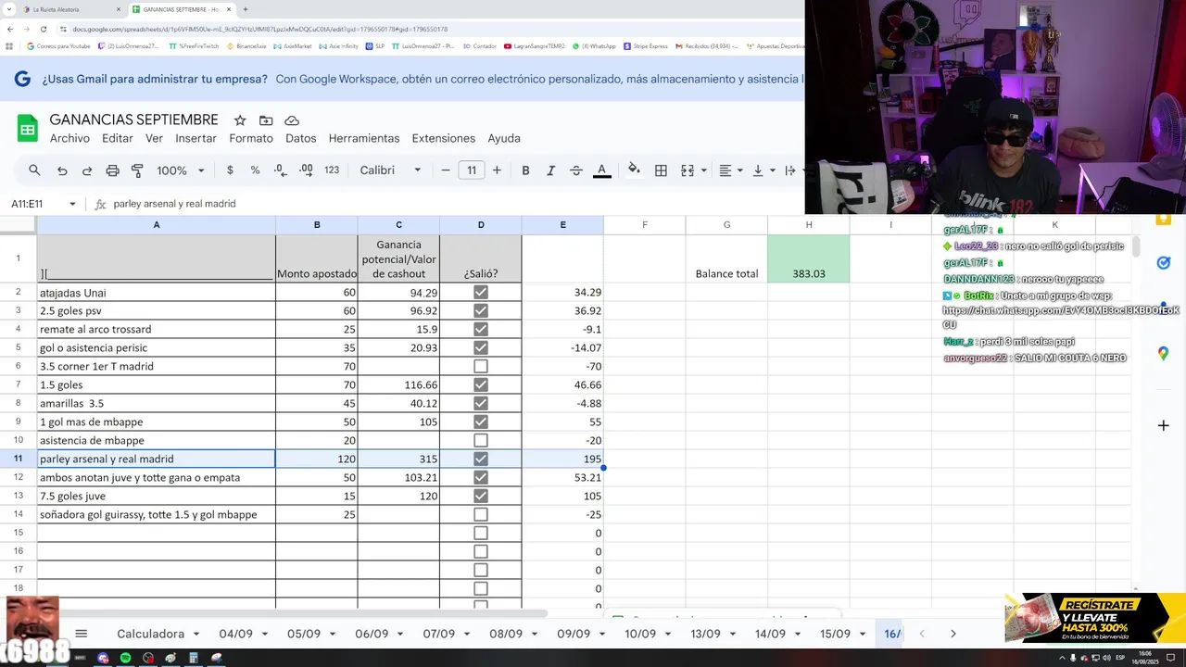
Task: Apply currency format with dollar icon
Action: point(230,170)
